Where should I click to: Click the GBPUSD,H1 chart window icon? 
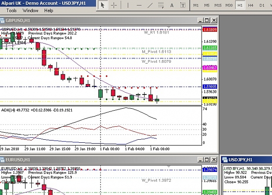(2, 20)
